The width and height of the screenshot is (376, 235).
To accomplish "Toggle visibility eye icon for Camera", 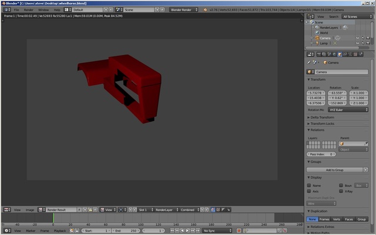I will (x=358, y=38).
